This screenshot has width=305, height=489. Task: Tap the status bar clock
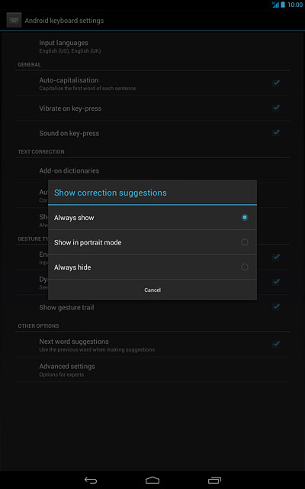(x=295, y=5)
